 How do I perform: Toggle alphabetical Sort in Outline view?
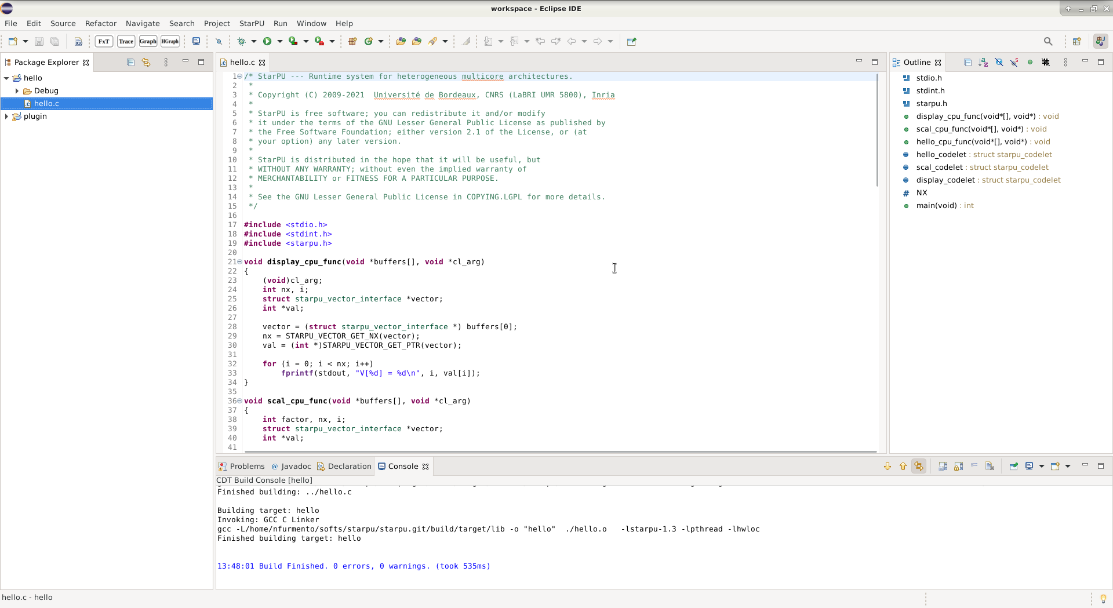[983, 62]
